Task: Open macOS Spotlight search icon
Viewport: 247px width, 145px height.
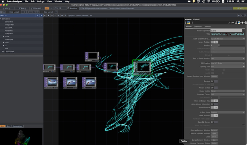Action: (238, 2)
